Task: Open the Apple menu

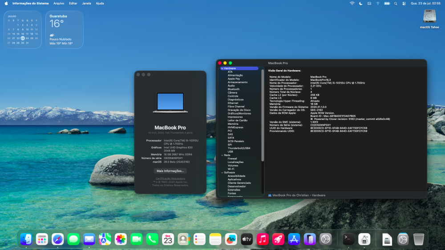Action: pos(6,4)
